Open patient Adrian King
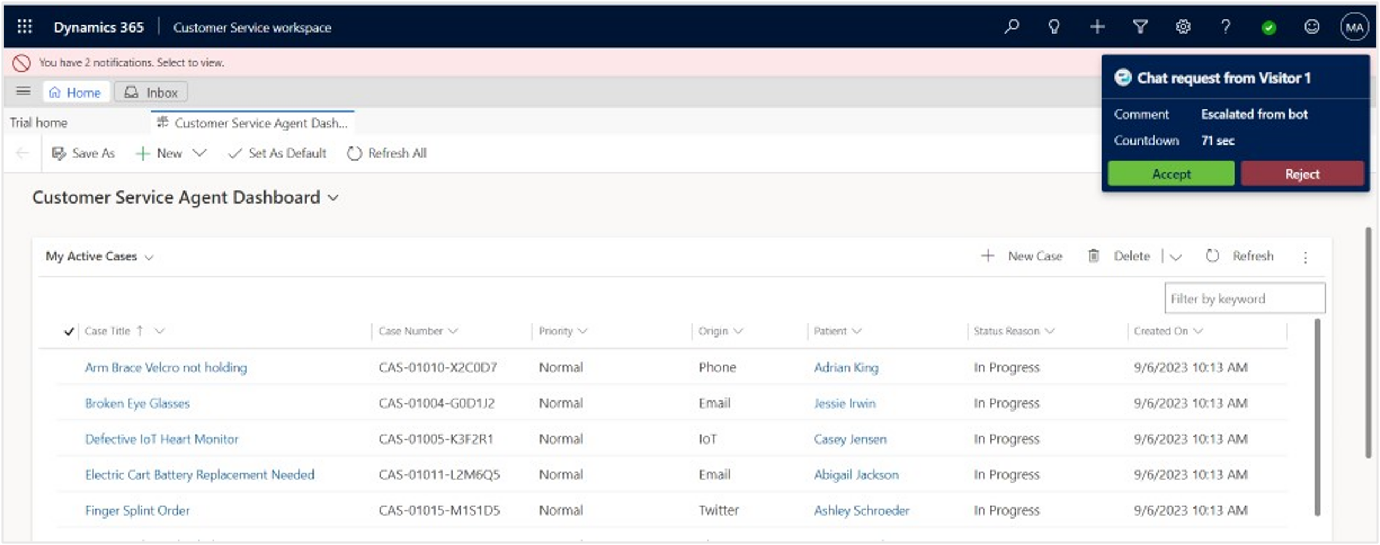 (x=846, y=367)
